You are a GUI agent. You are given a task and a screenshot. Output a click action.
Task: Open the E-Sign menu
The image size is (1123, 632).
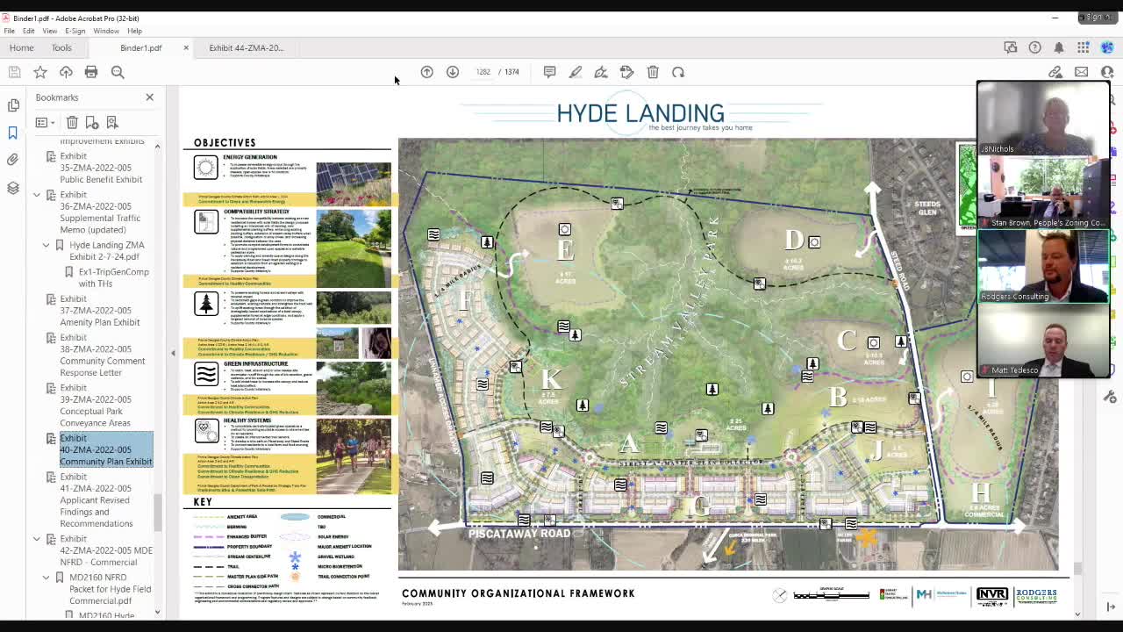tap(75, 30)
